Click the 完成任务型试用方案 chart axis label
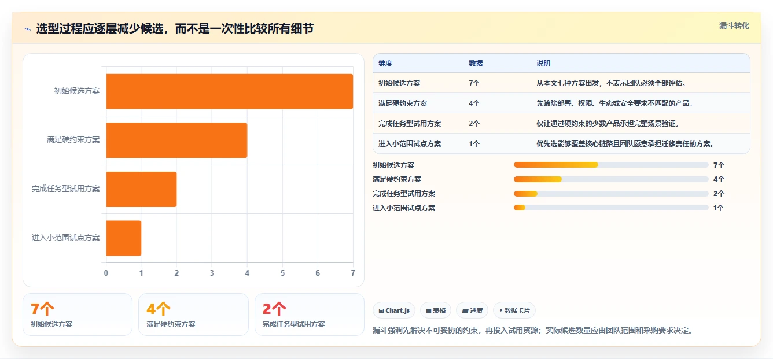773x359 pixels. point(66,189)
